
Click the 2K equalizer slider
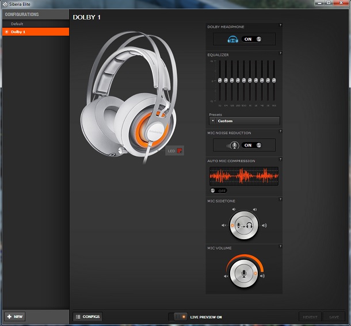(x=256, y=80)
